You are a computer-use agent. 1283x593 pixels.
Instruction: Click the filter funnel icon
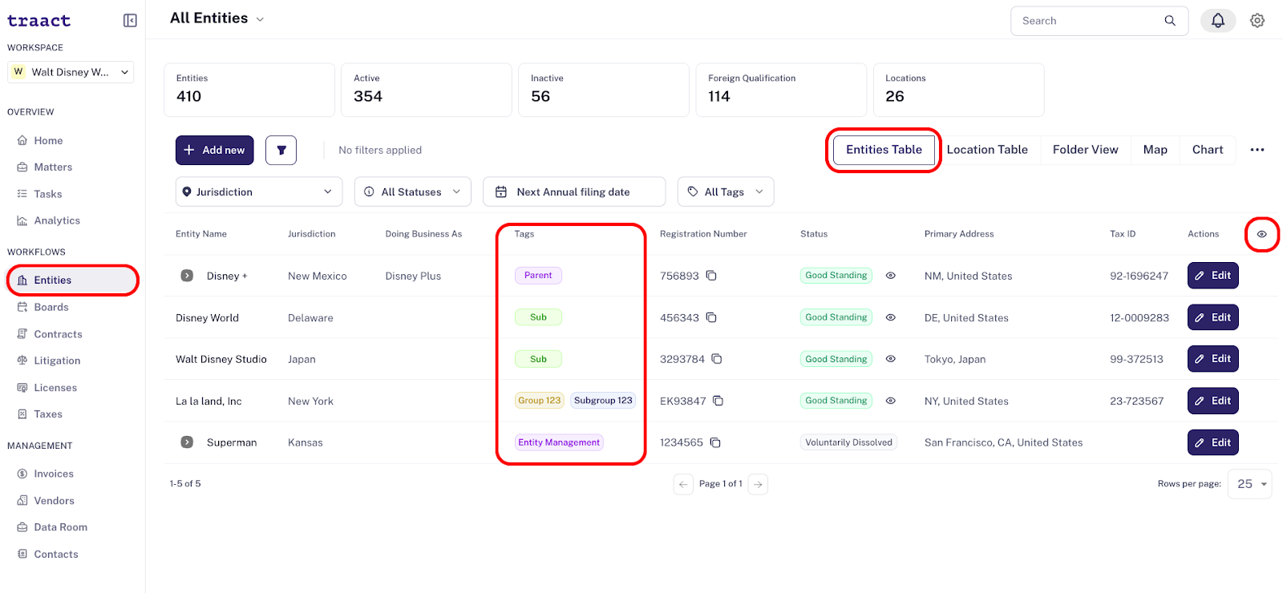(281, 150)
